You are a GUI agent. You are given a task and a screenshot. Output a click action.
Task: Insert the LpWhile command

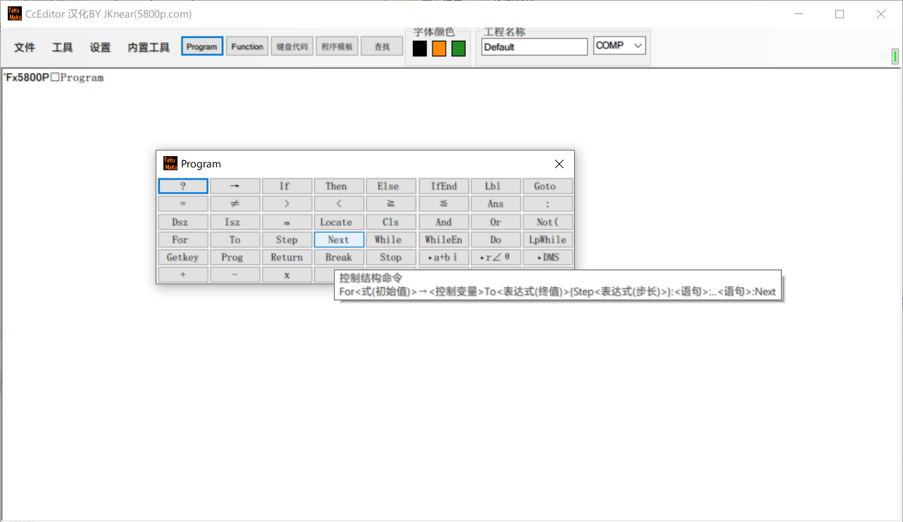[548, 240]
